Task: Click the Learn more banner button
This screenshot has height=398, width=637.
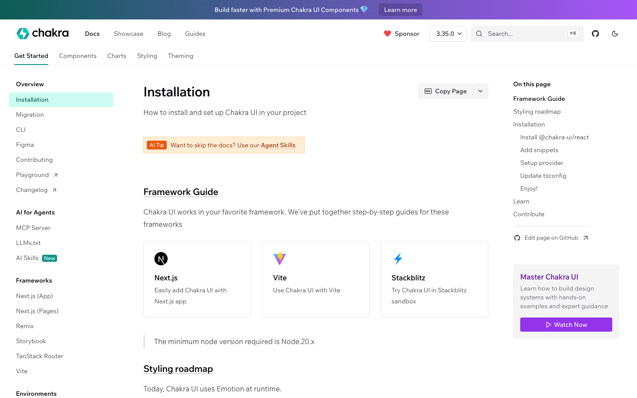Action: pos(400,10)
